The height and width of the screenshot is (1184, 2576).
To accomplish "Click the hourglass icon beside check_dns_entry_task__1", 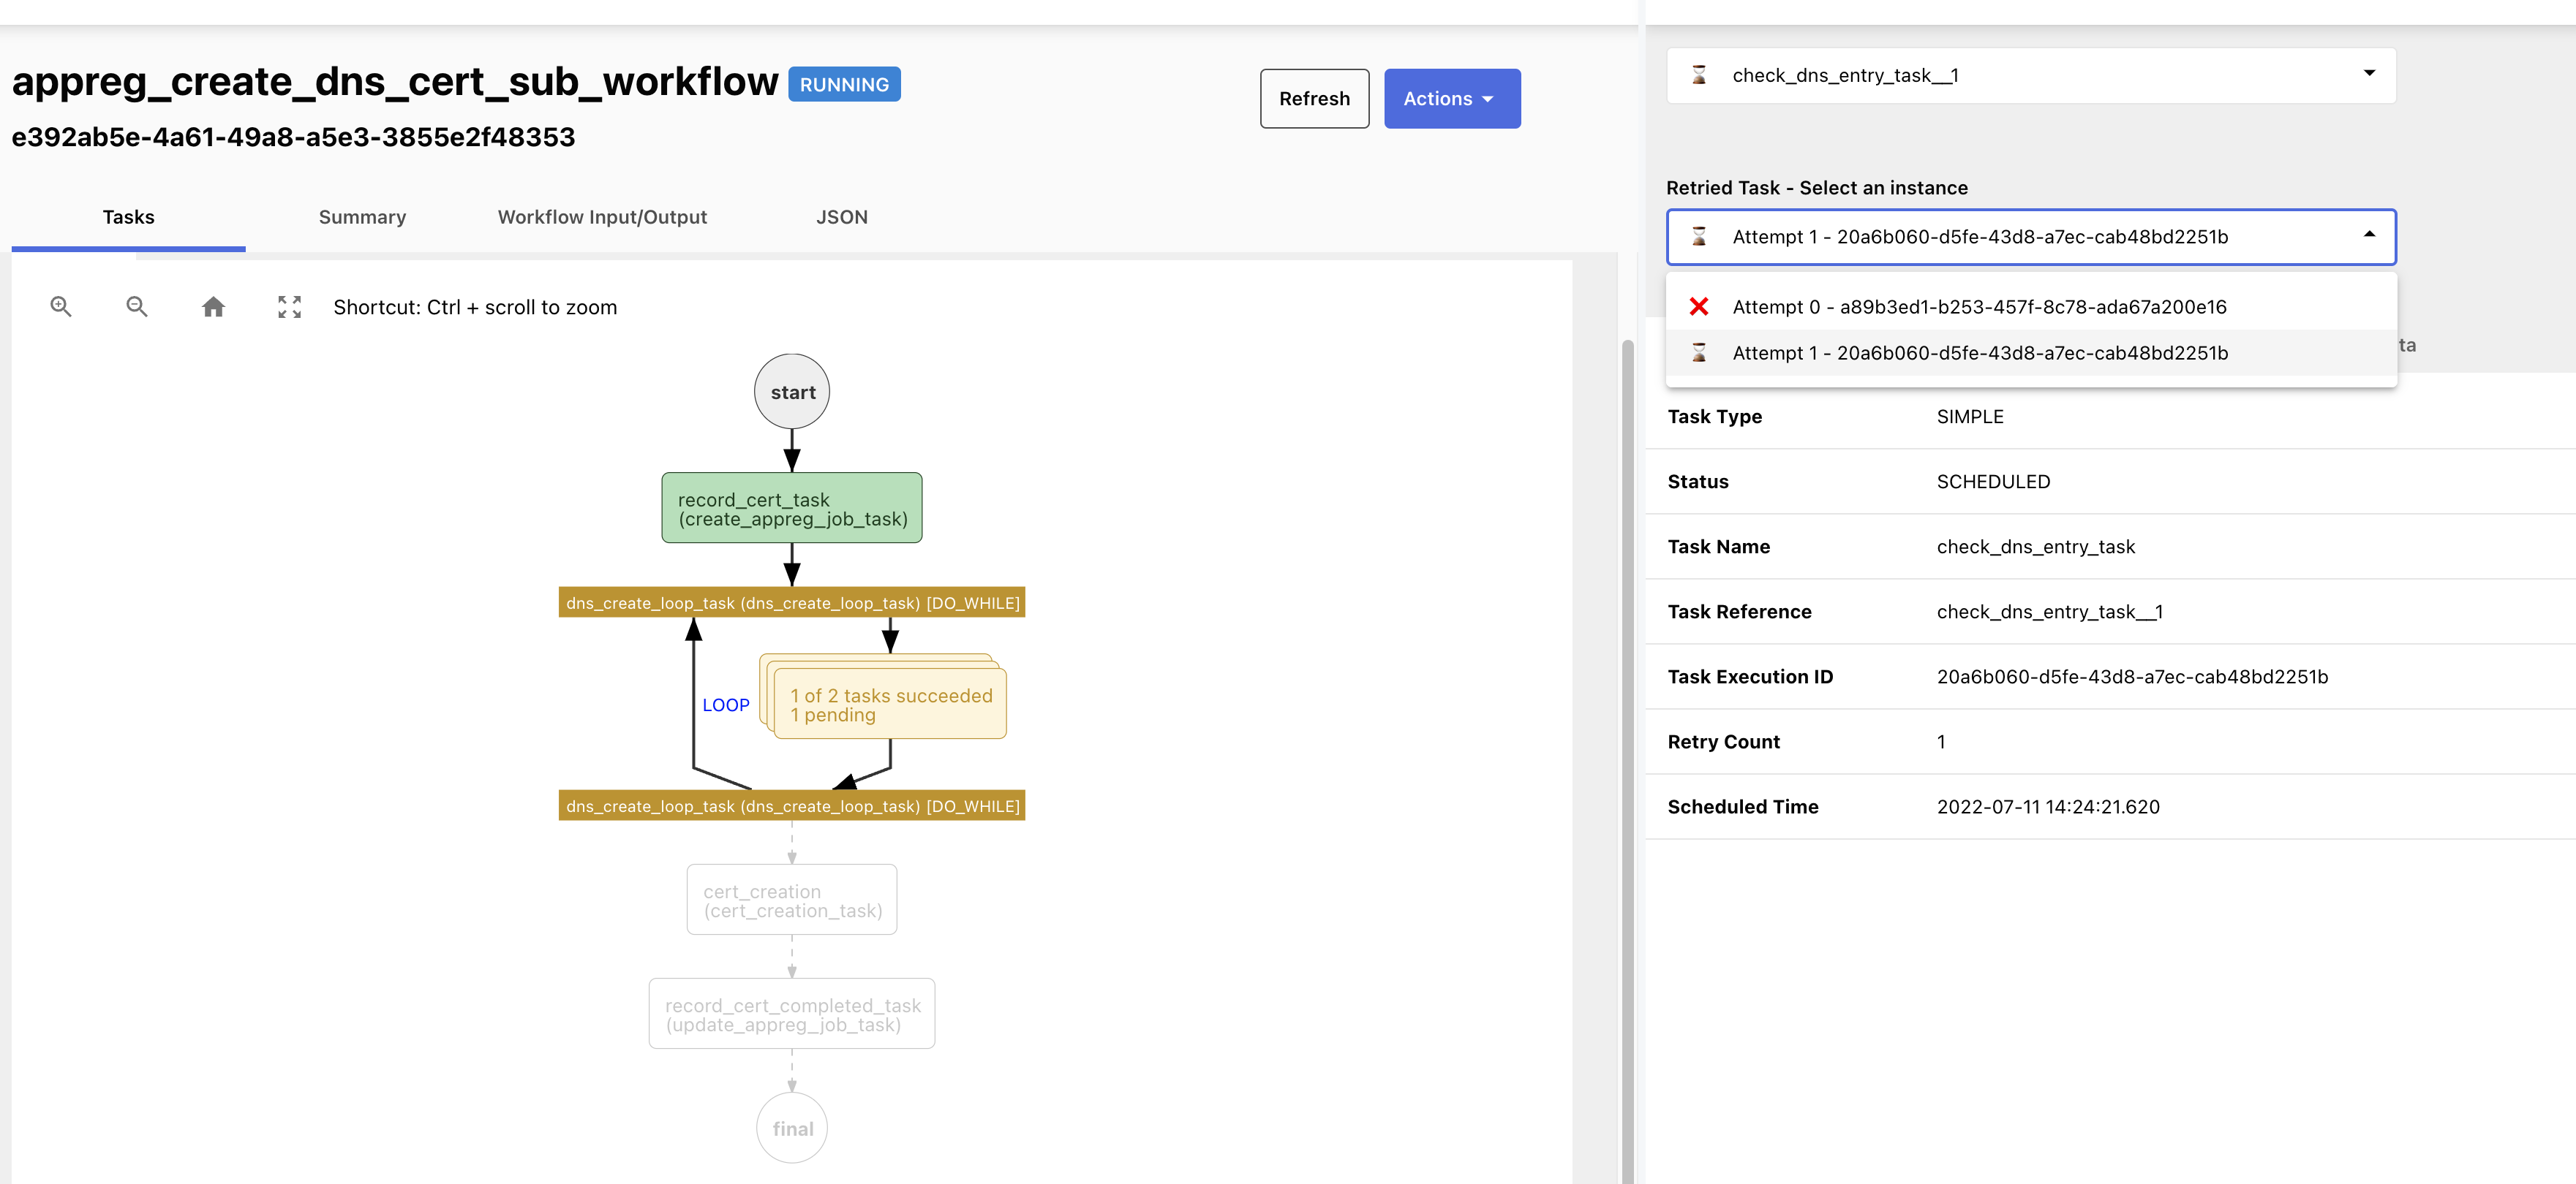I will (x=1699, y=75).
